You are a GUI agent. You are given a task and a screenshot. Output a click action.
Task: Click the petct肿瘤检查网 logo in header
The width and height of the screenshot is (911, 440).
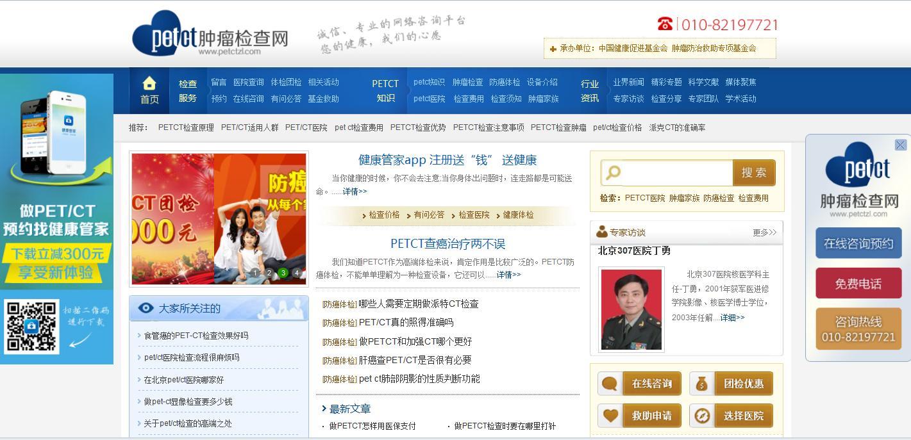[210, 33]
